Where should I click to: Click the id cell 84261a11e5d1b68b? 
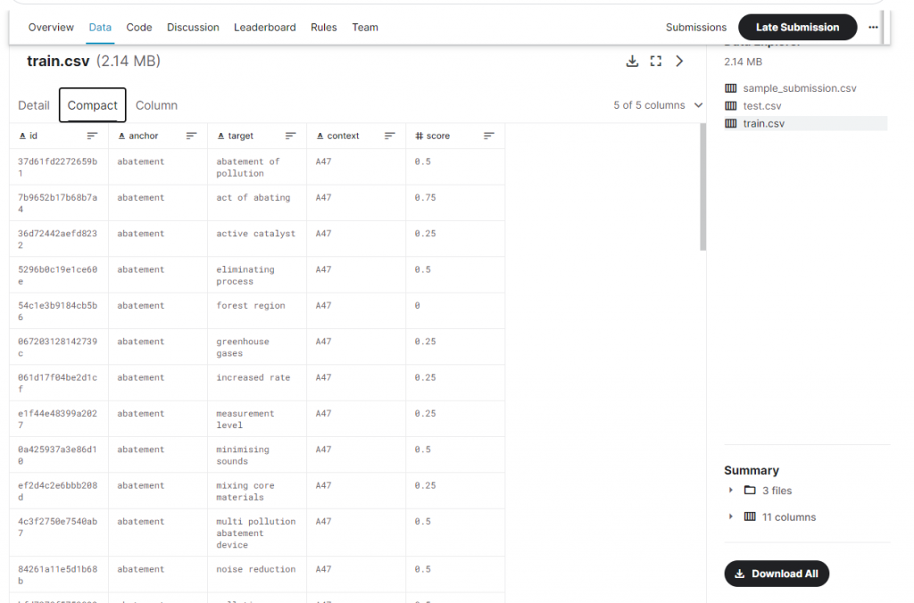pos(59,575)
